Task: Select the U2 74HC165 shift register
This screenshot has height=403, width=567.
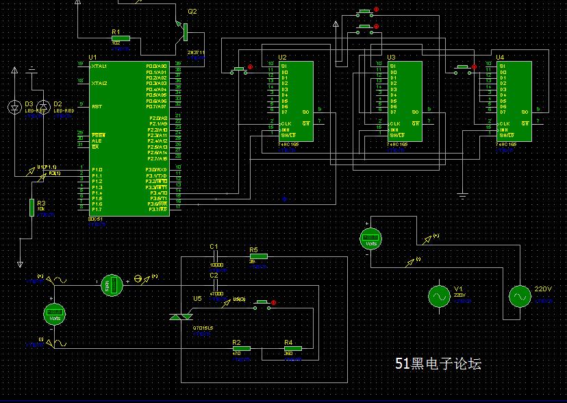Action: click(x=296, y=101)
